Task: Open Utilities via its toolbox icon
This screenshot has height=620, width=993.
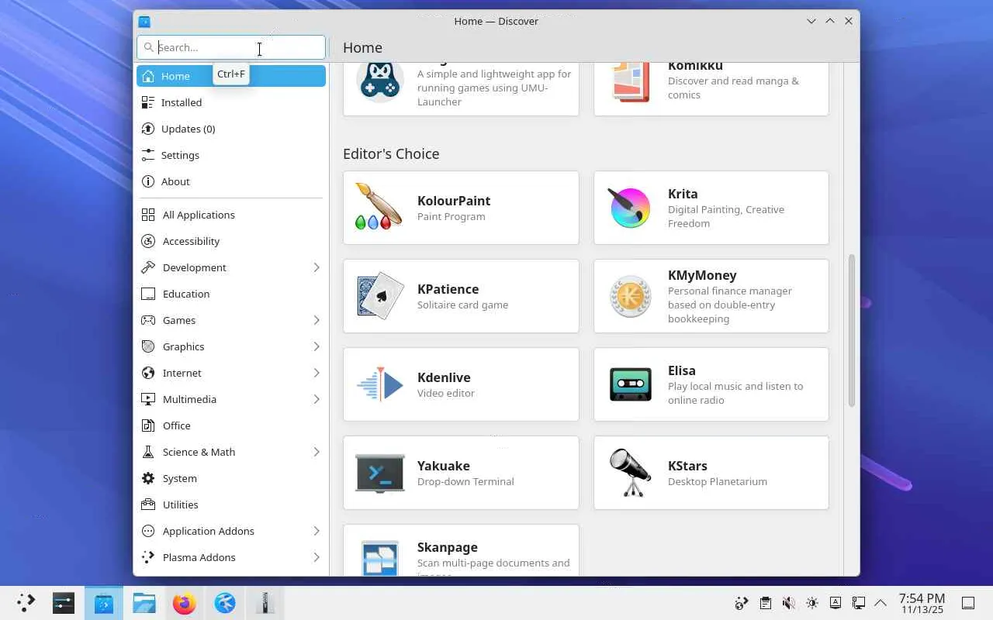Action: pyautogui.click(x=148, y=505)
